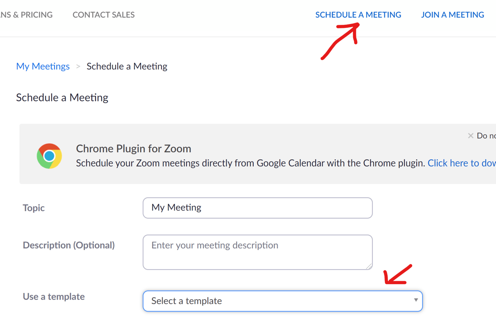
Task: Click the textarea resize grip in Description box
Action: click(x=369, y=266)
